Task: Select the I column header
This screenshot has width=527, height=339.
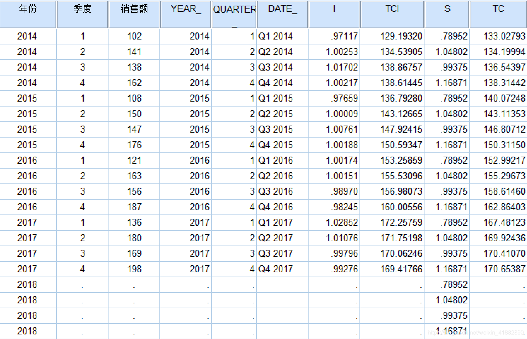Action: [334, 14]
